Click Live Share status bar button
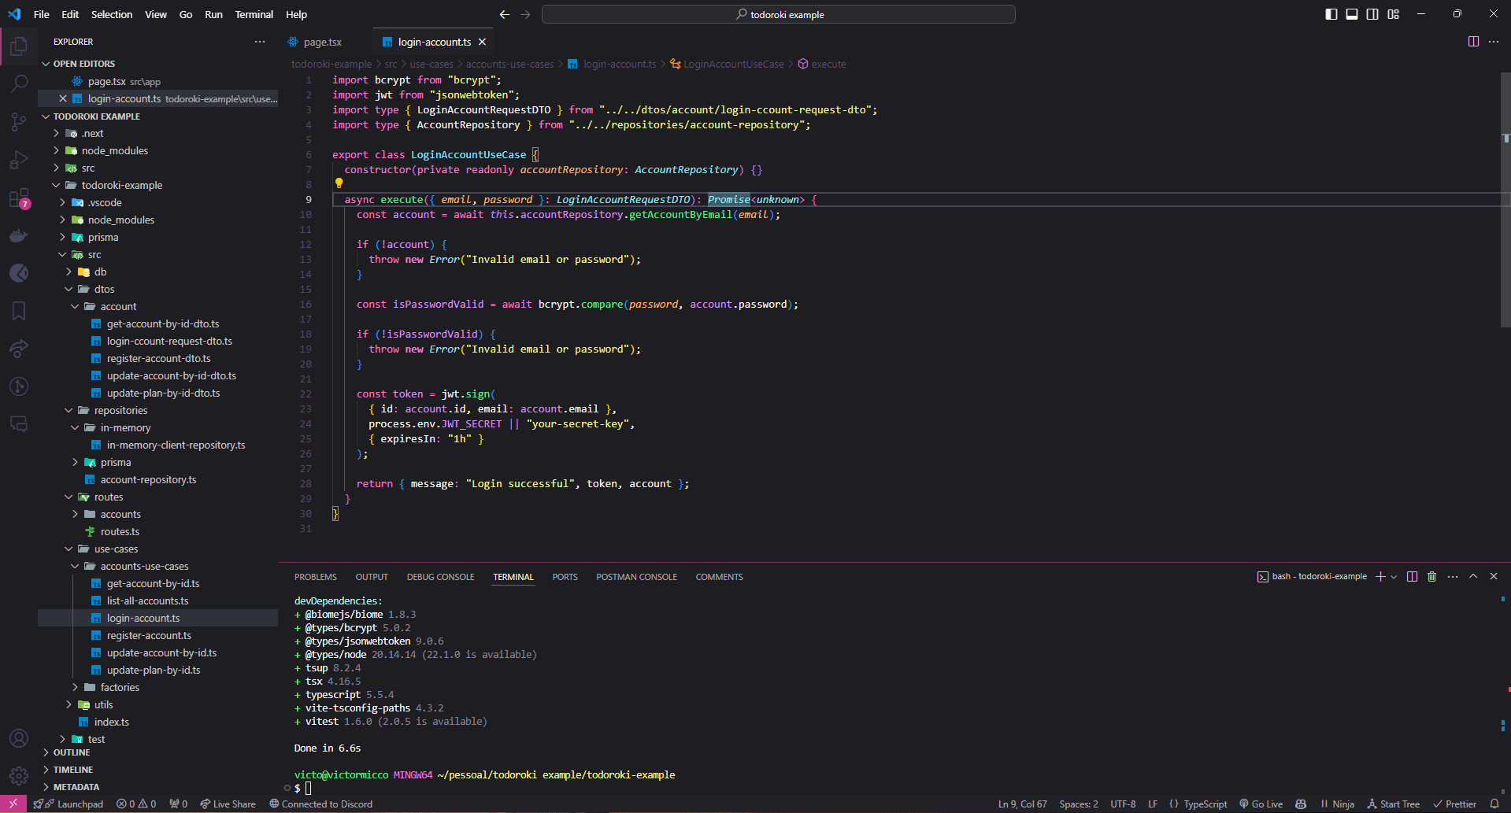Screen dimensions: 1511x813 [x=228, y=804]
